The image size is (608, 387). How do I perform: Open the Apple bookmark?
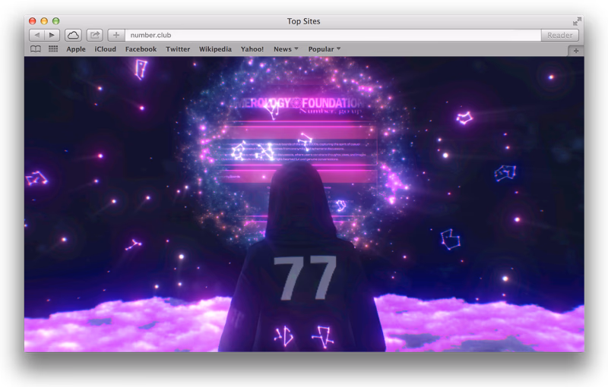(76, 49)
